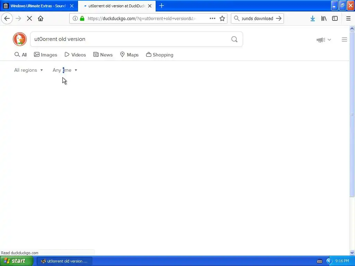Close the Windows Ultimate Extras tab
The width and height of the screenshot is (355, 266).
72,6
